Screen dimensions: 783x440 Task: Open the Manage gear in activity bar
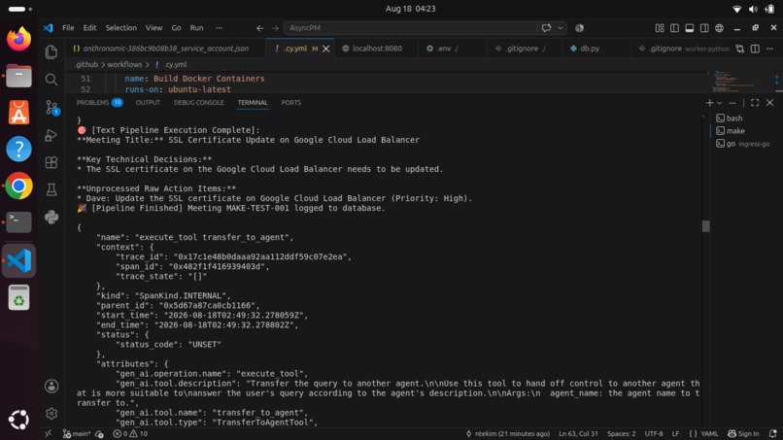click(51, 414)
